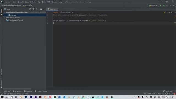This screenshot has width=176, height=99.
Task: Click the volume speaker tray icon
Action: pos(159,97)
